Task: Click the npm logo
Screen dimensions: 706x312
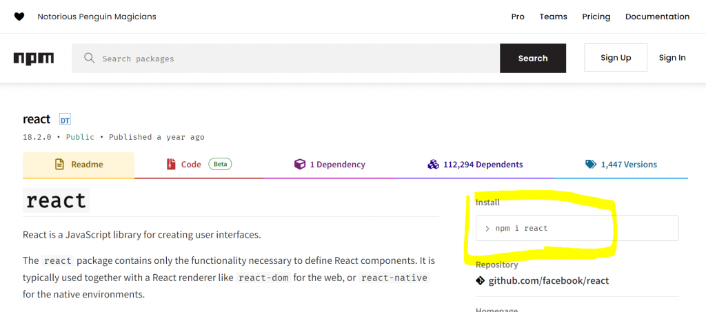Action: pyautogui.click(x=33, y=59)
